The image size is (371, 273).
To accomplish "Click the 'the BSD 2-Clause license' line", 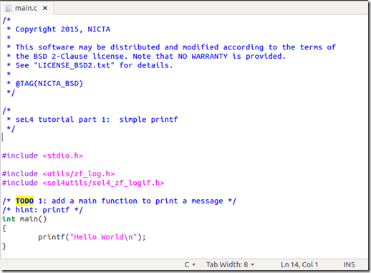I will coord(146,57).
